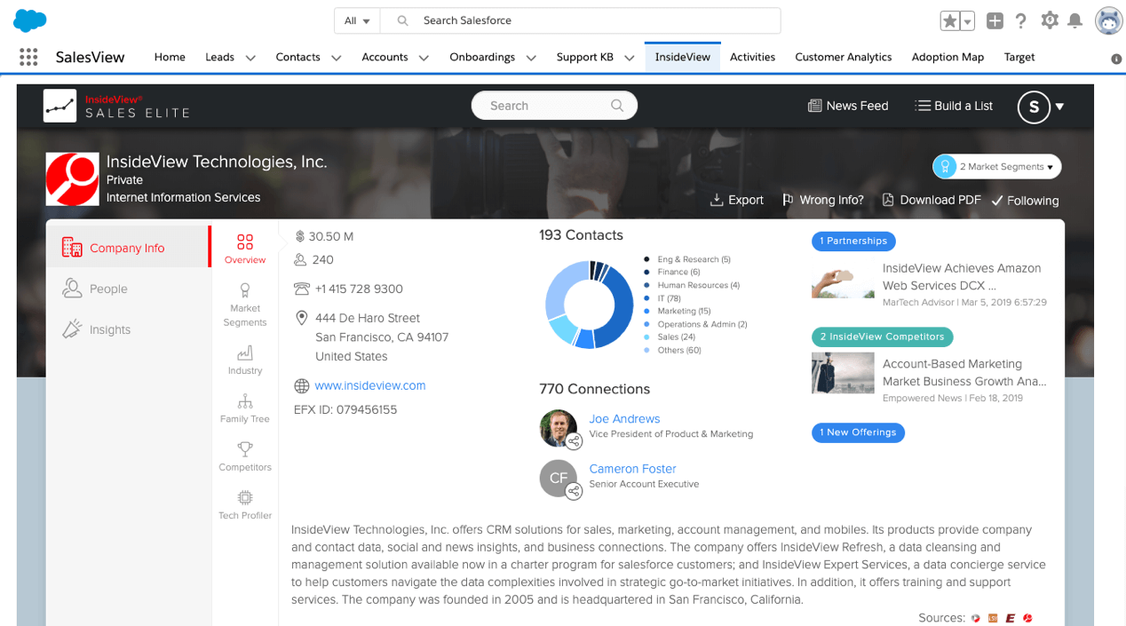Screen dimensions: 1126x626
Task: Open the Favorites star icon
Action: click(949, 20)
